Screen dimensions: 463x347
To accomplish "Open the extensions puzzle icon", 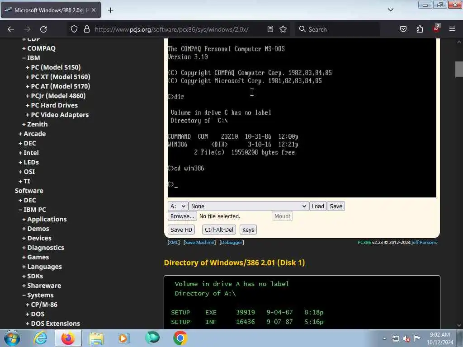I will point(420,29).
